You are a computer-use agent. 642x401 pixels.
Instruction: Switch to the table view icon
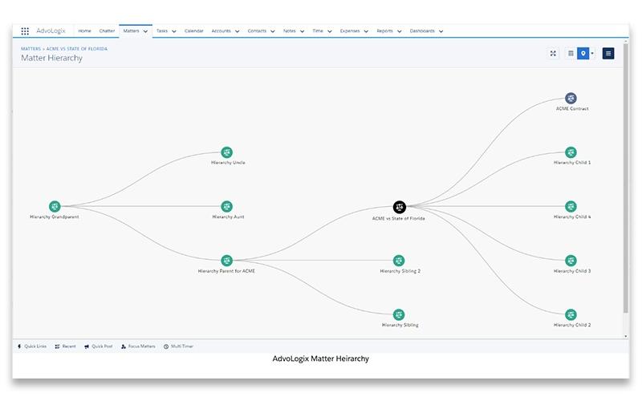(x=571, y=53)
